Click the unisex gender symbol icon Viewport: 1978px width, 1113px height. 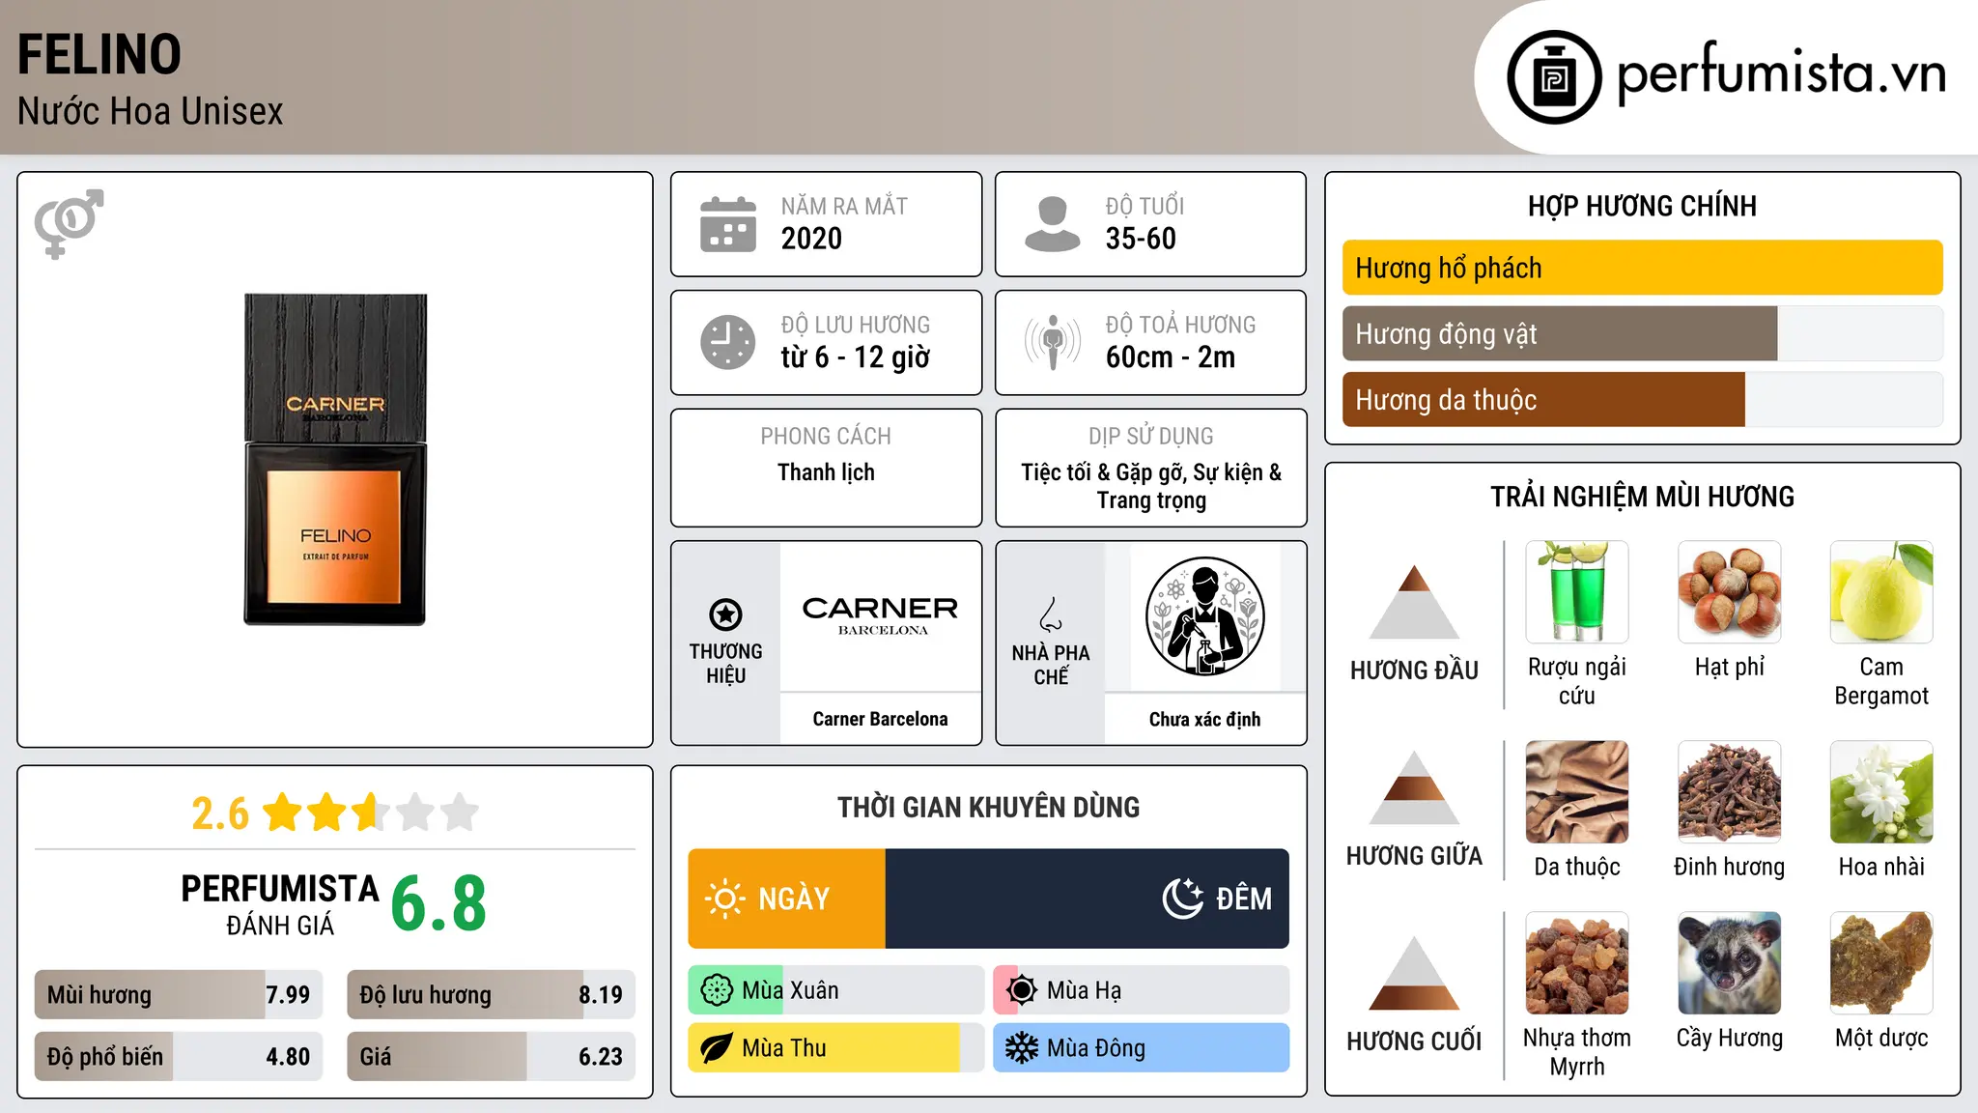(69, 223)
